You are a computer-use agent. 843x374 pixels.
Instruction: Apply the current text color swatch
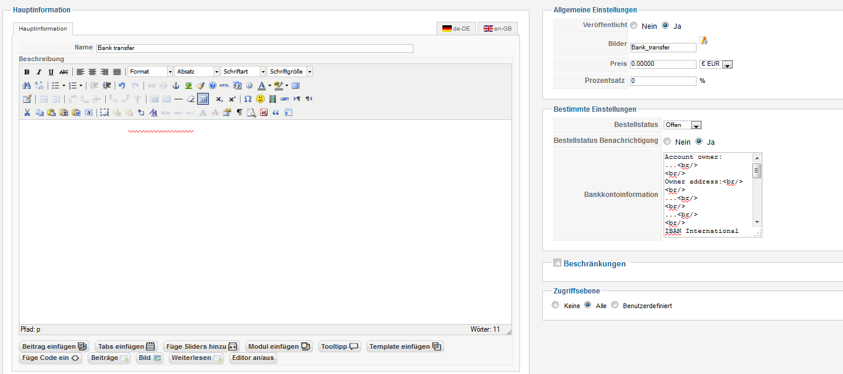262,85
